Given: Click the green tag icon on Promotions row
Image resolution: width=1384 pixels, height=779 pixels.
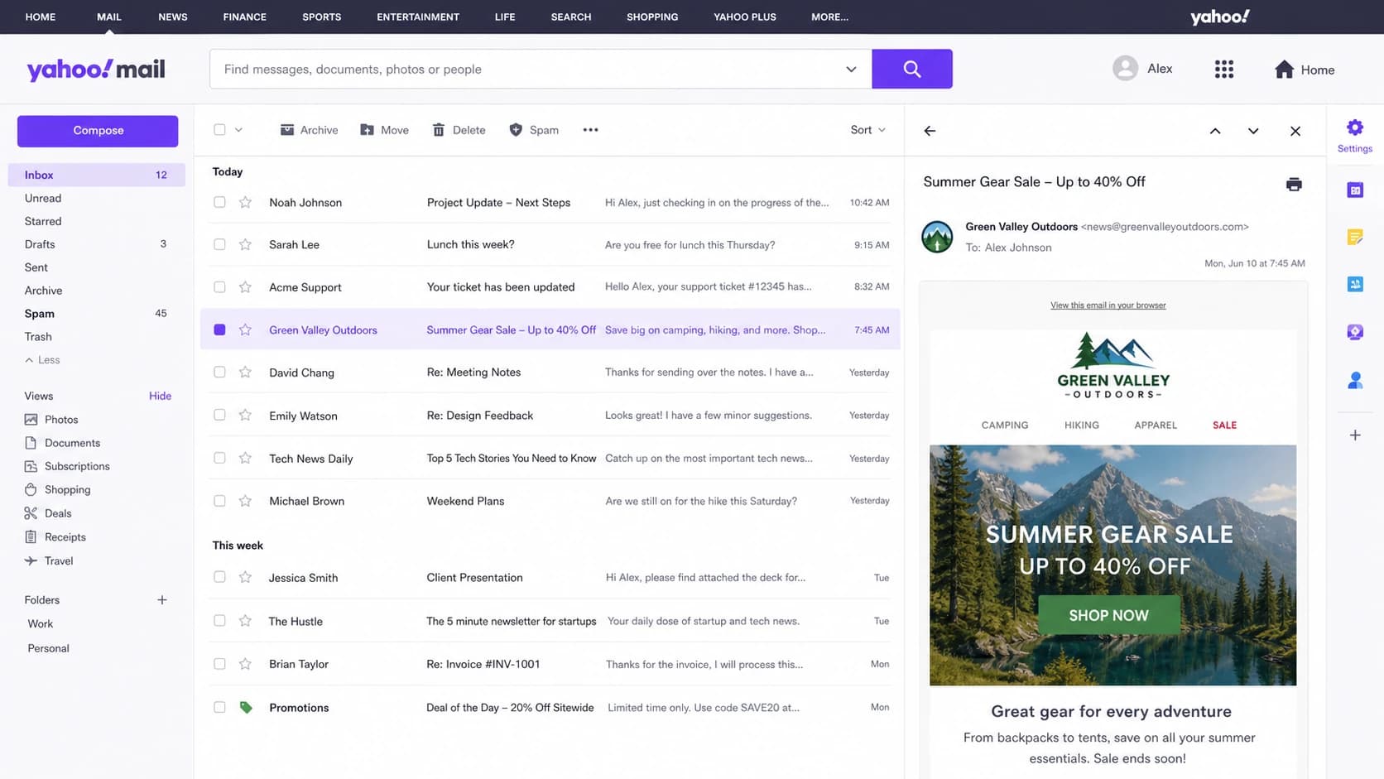Looking at the screenshot, I should coord(246,708).
